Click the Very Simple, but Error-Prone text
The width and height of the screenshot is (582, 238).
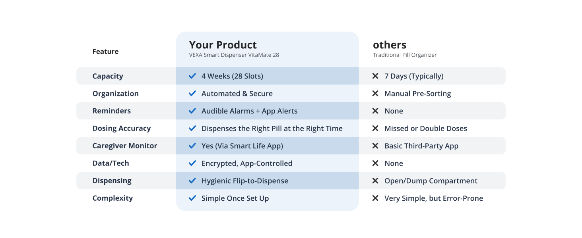434,198
